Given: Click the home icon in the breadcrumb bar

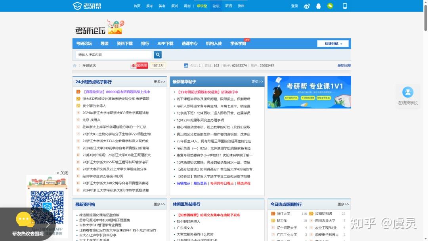Looking at the screenshot, I should 75,65.
